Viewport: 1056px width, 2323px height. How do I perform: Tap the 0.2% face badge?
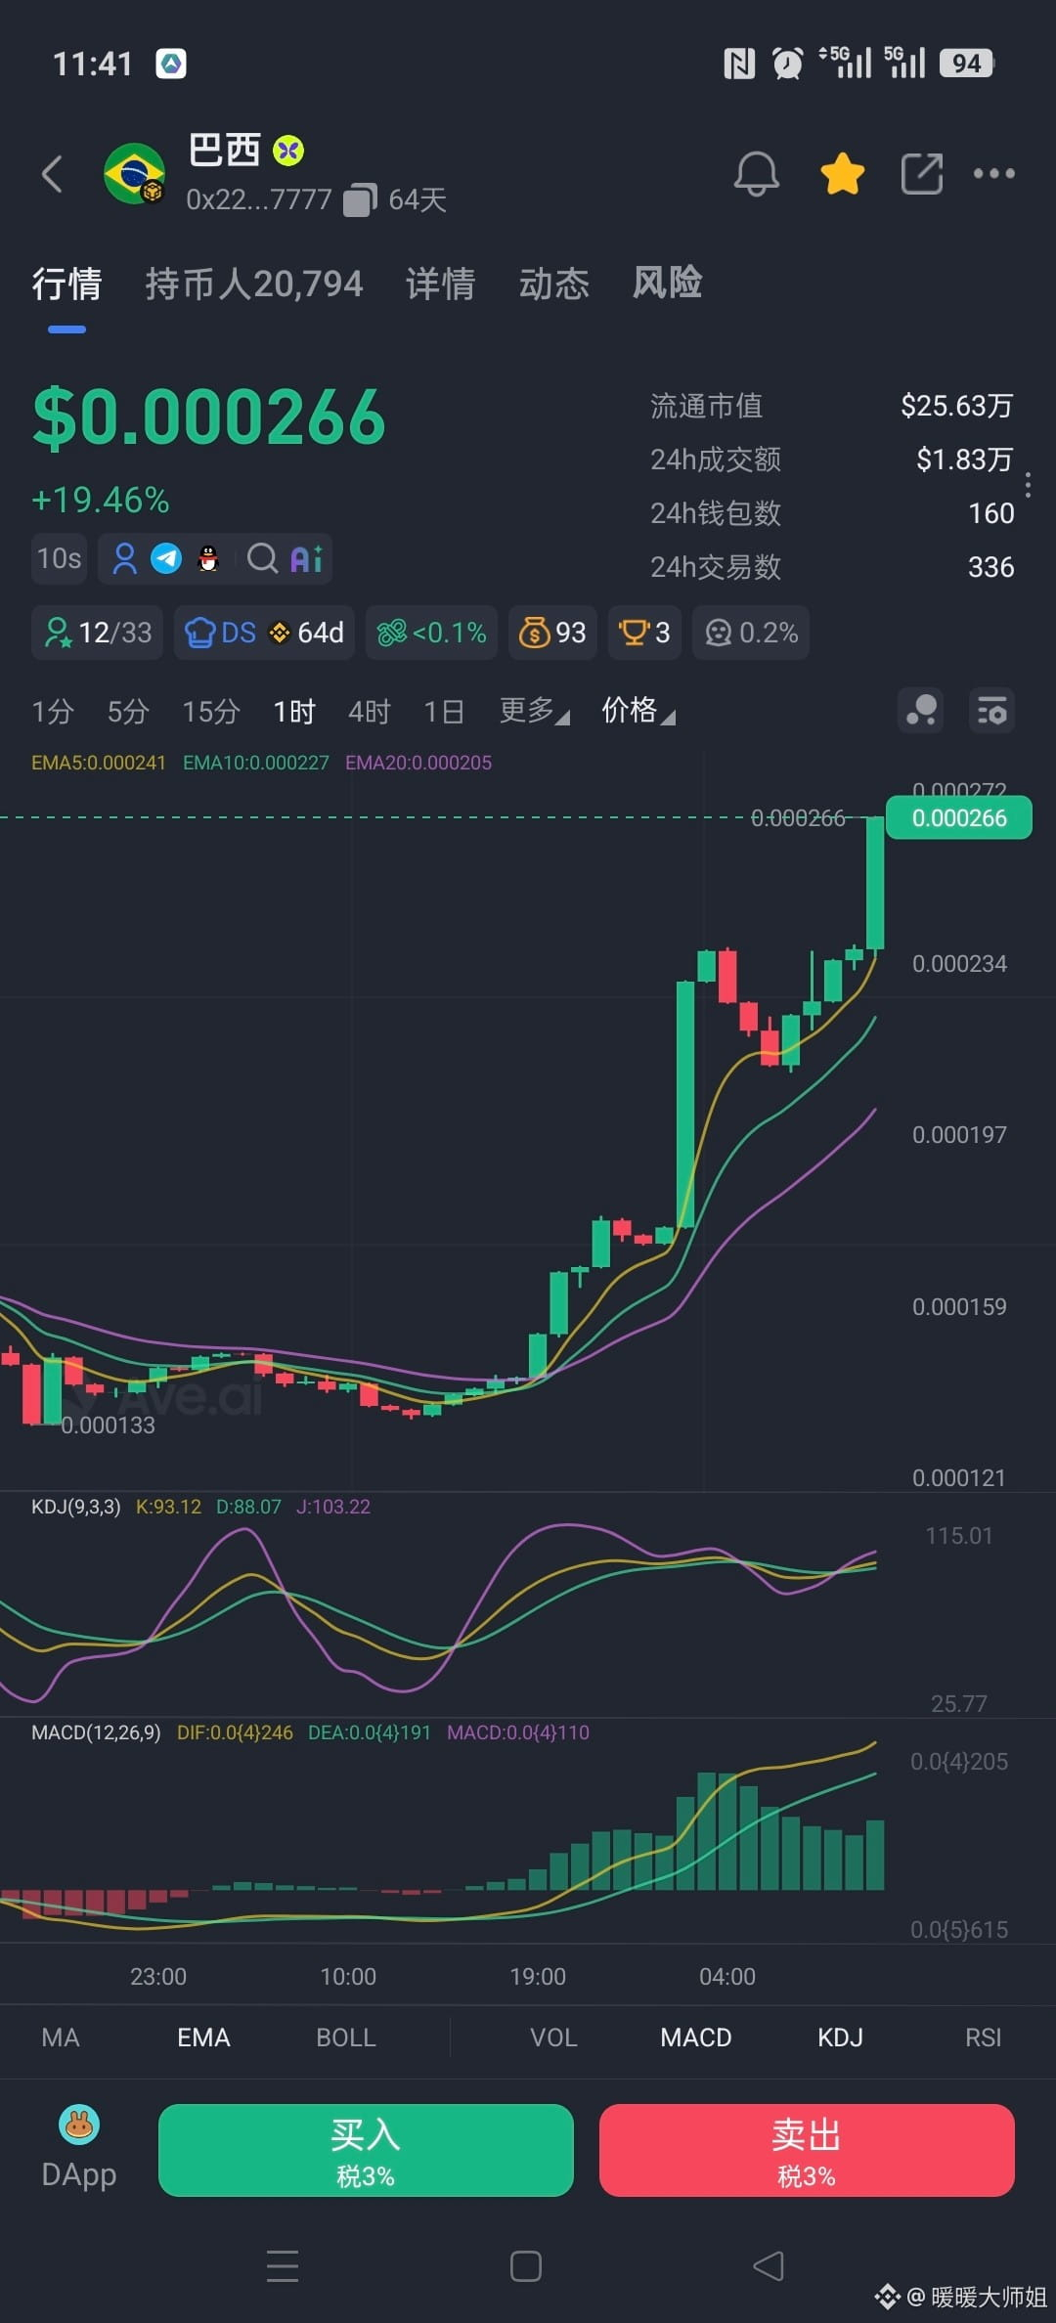click(751, 633)
